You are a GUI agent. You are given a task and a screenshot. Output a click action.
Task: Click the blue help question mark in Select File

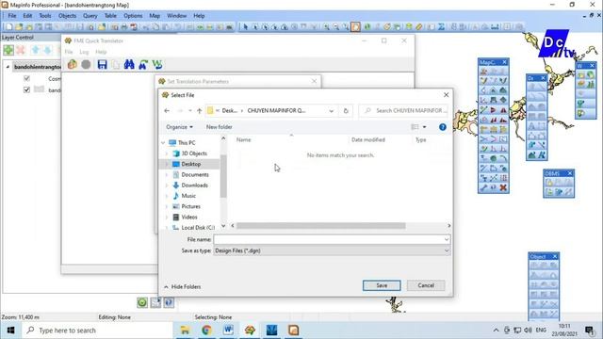pyautogui.click(x=443, y=127)
